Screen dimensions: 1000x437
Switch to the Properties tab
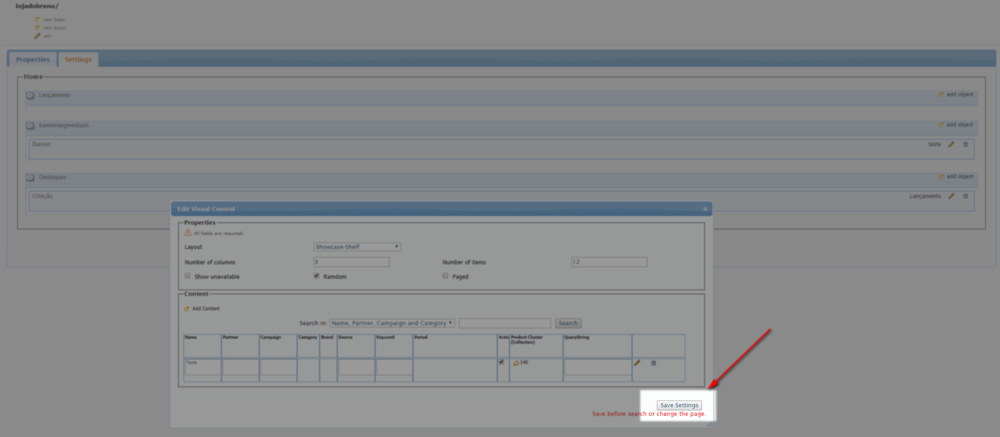pyautogui.click(x=32, y=60)
